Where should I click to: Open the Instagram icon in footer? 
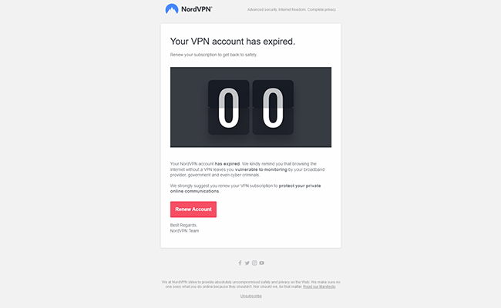(254, 263)
